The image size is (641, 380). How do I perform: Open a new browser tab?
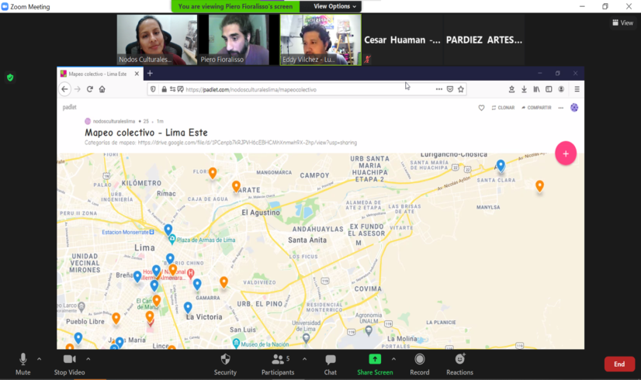click(x=150, y=74)
